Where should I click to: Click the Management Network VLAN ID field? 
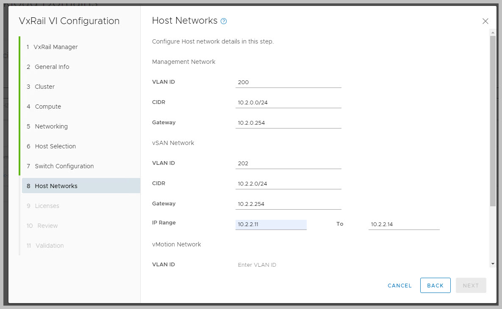click(x=288, y=82)
